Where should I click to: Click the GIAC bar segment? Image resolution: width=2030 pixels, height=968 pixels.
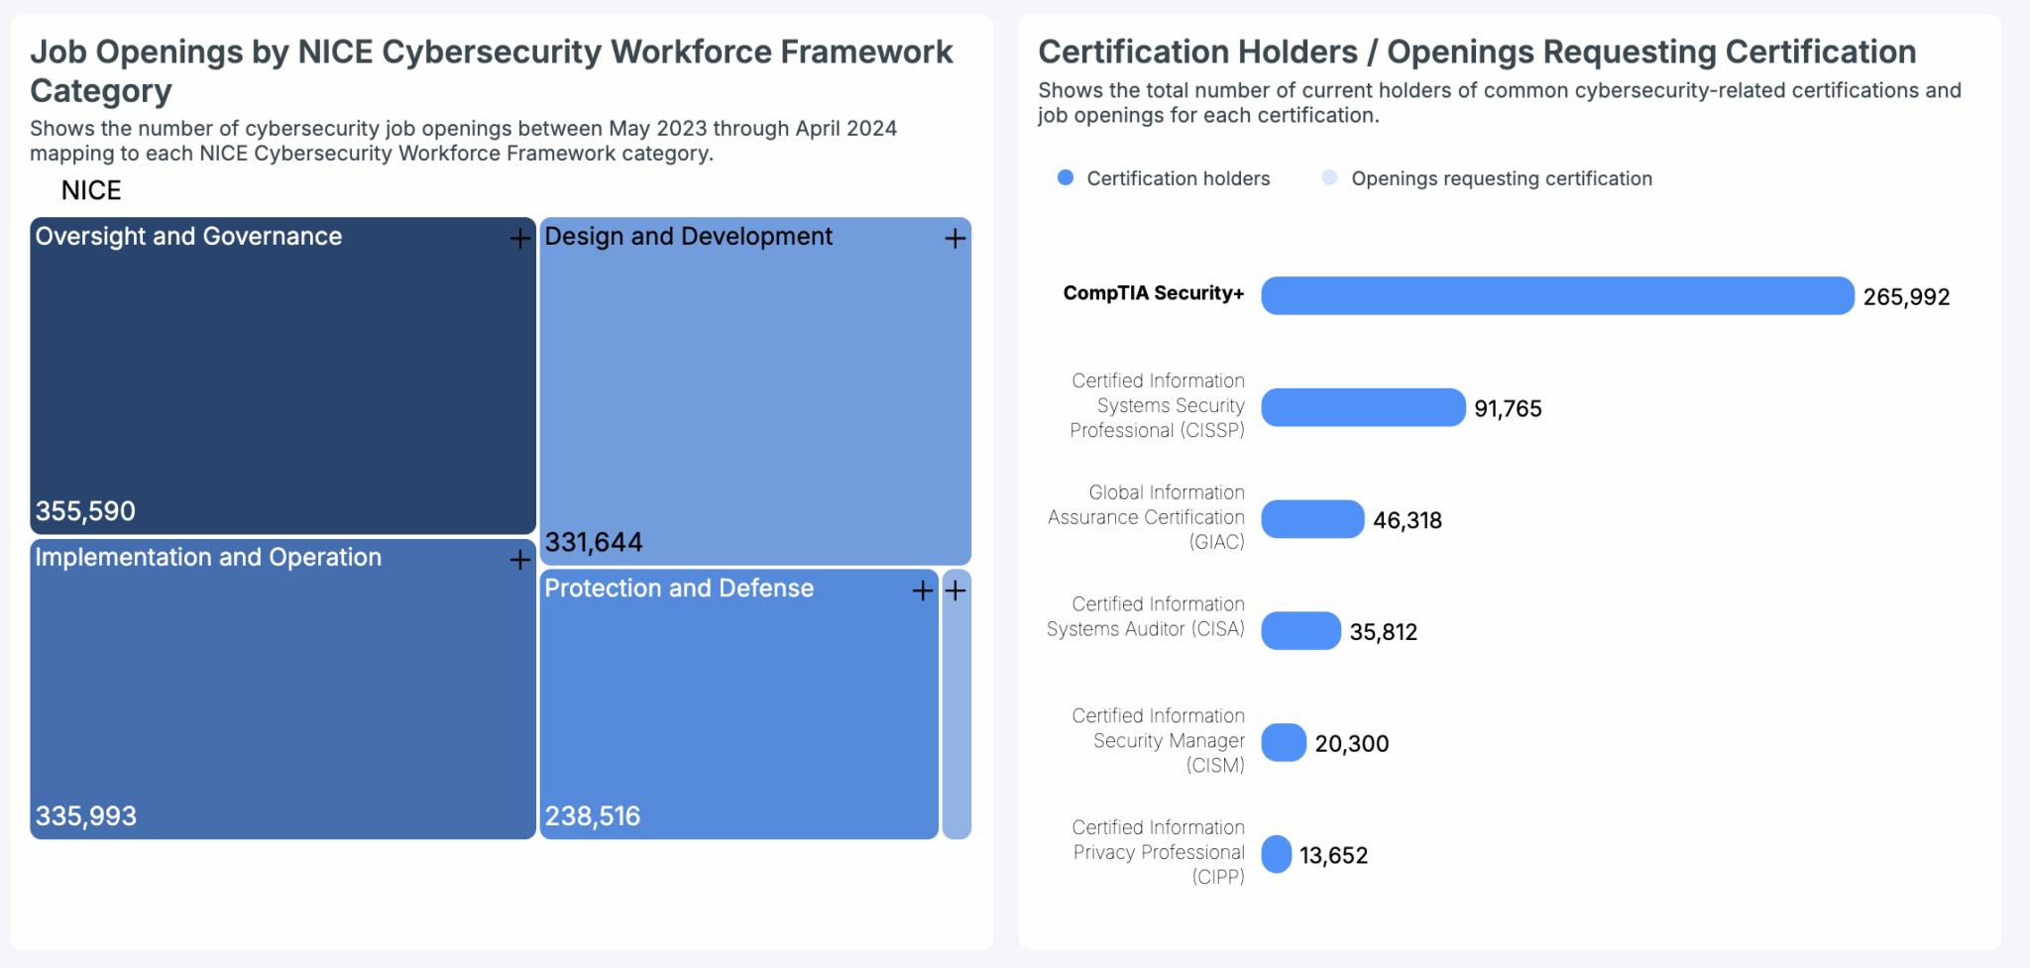click(x=1311, y=518)
